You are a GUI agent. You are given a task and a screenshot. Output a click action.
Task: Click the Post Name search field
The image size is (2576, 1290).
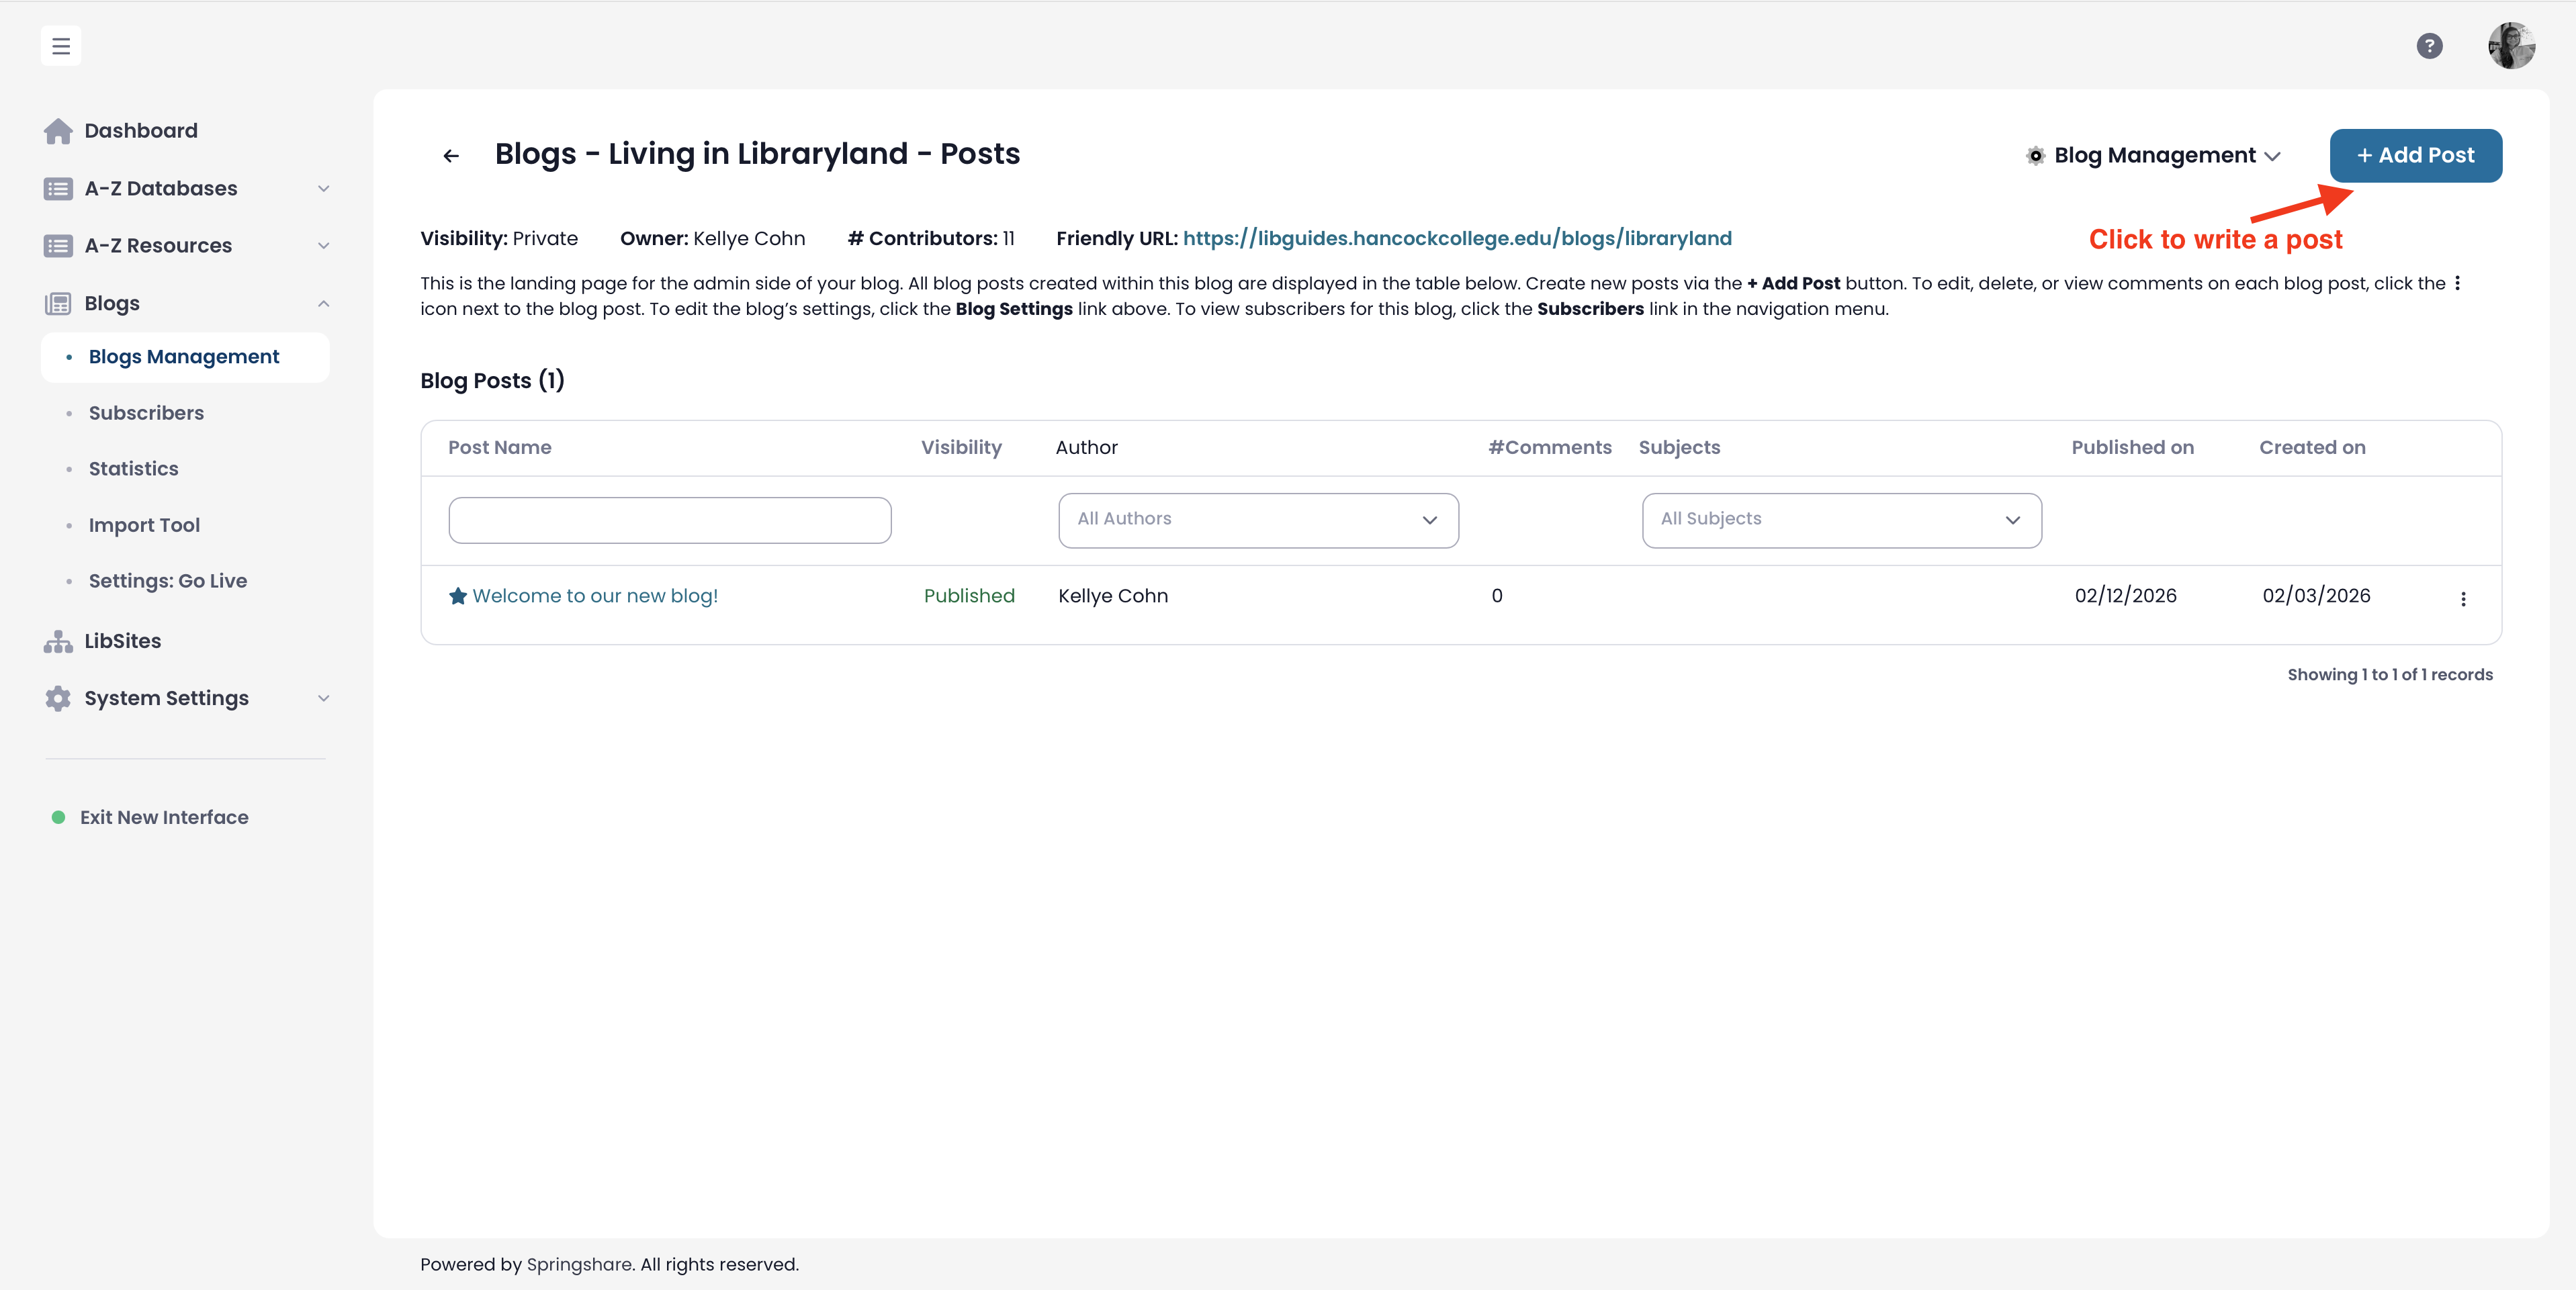670,520
